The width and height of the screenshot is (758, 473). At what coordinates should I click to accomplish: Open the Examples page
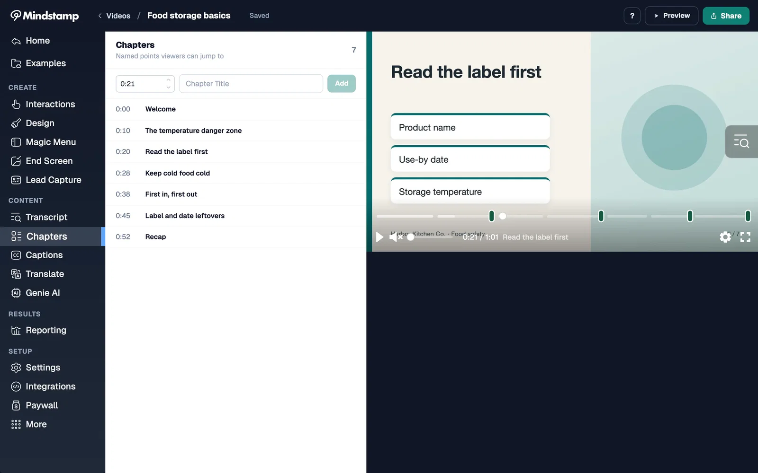click(52, 63)
